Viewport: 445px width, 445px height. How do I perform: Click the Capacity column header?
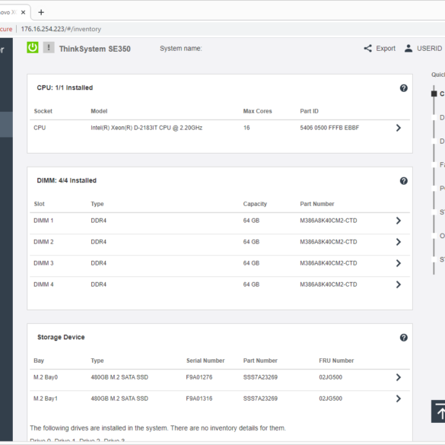[x=255, y=204]
